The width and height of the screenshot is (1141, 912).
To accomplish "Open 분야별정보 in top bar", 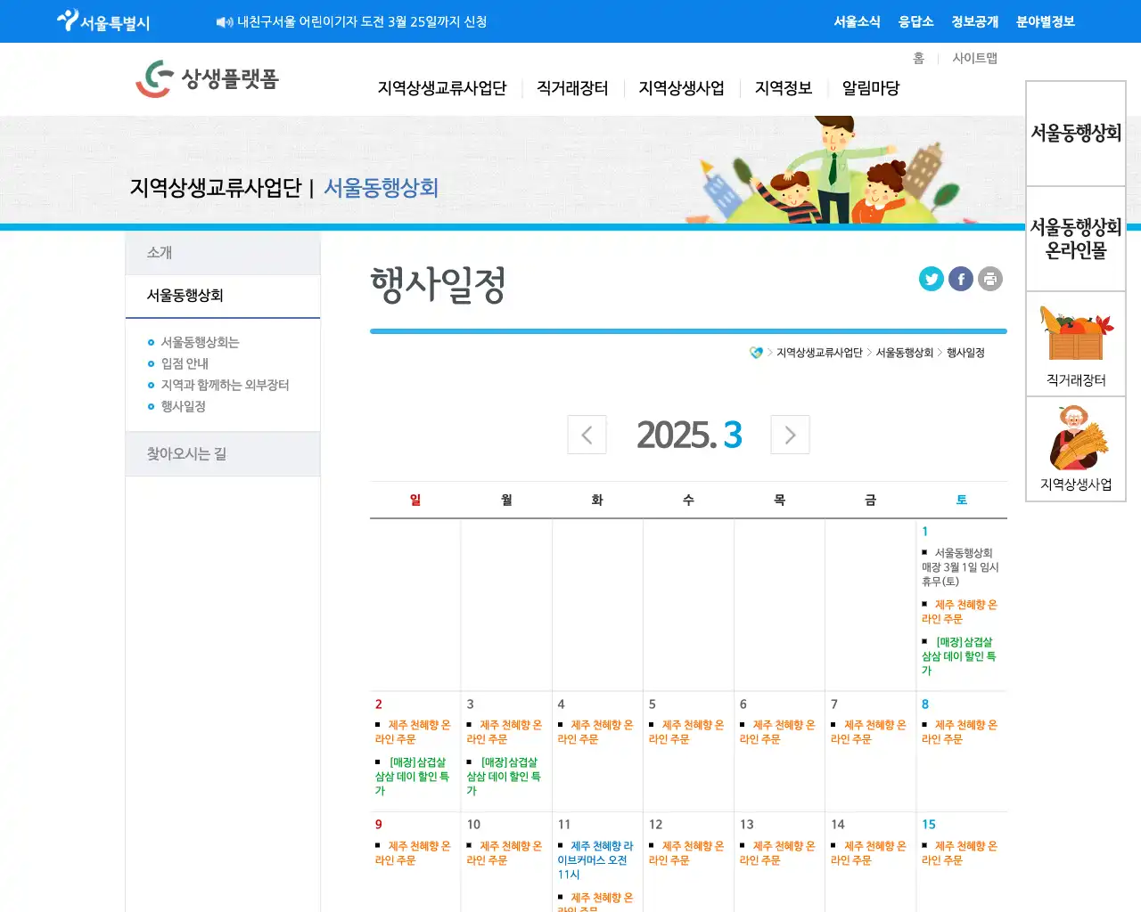I will (1046, 21).
